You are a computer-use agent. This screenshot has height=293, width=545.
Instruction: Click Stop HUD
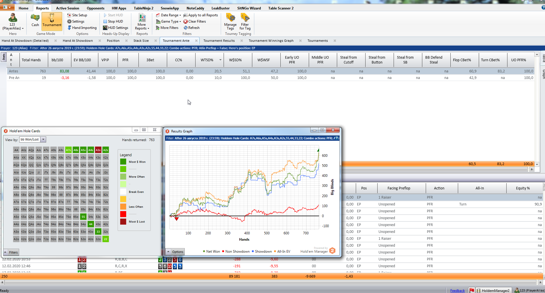(x=113, y=21)
